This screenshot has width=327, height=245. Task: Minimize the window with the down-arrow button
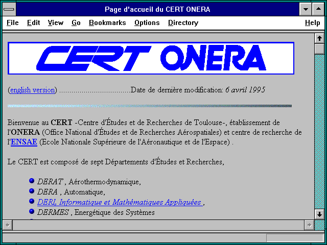[306, 9]
